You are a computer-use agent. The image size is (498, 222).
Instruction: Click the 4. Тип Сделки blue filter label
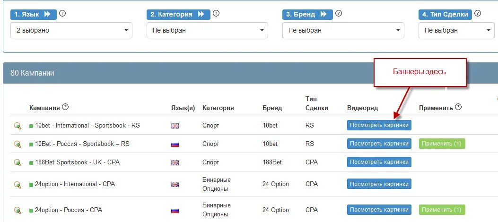445,14
